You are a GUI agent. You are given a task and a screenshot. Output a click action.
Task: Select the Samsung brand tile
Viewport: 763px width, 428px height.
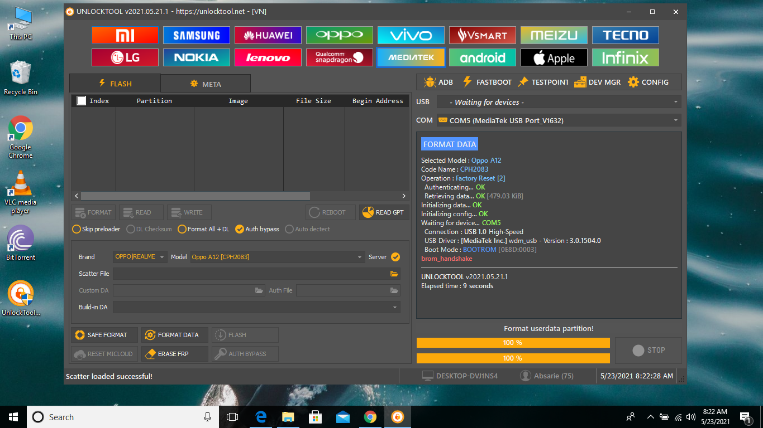[197, 35]
